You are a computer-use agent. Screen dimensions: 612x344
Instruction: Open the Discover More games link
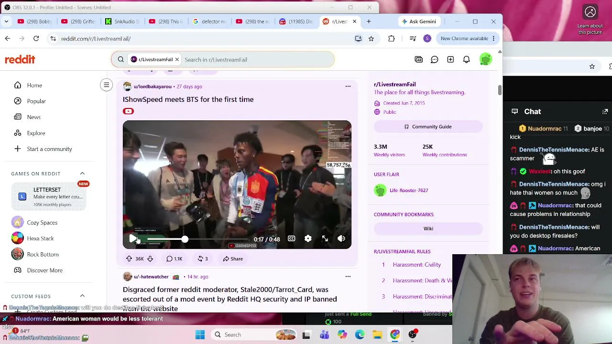[45, 270]
